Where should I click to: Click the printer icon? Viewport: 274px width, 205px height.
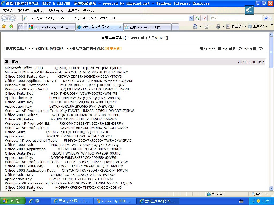(218, 26)
